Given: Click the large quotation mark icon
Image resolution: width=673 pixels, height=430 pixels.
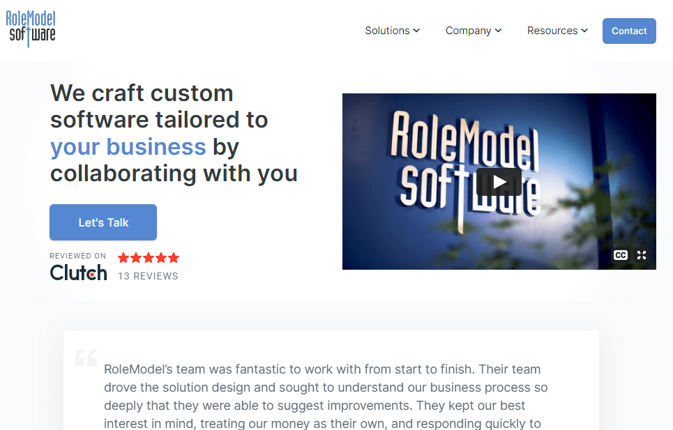Looking at the screenshot, I should pos(86,358).
